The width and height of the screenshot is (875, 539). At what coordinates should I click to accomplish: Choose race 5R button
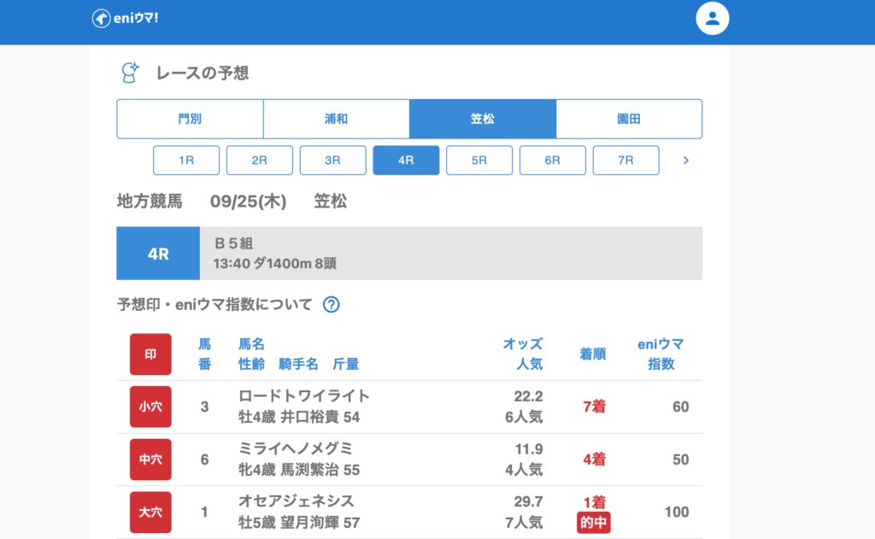[x=479, y=160]
